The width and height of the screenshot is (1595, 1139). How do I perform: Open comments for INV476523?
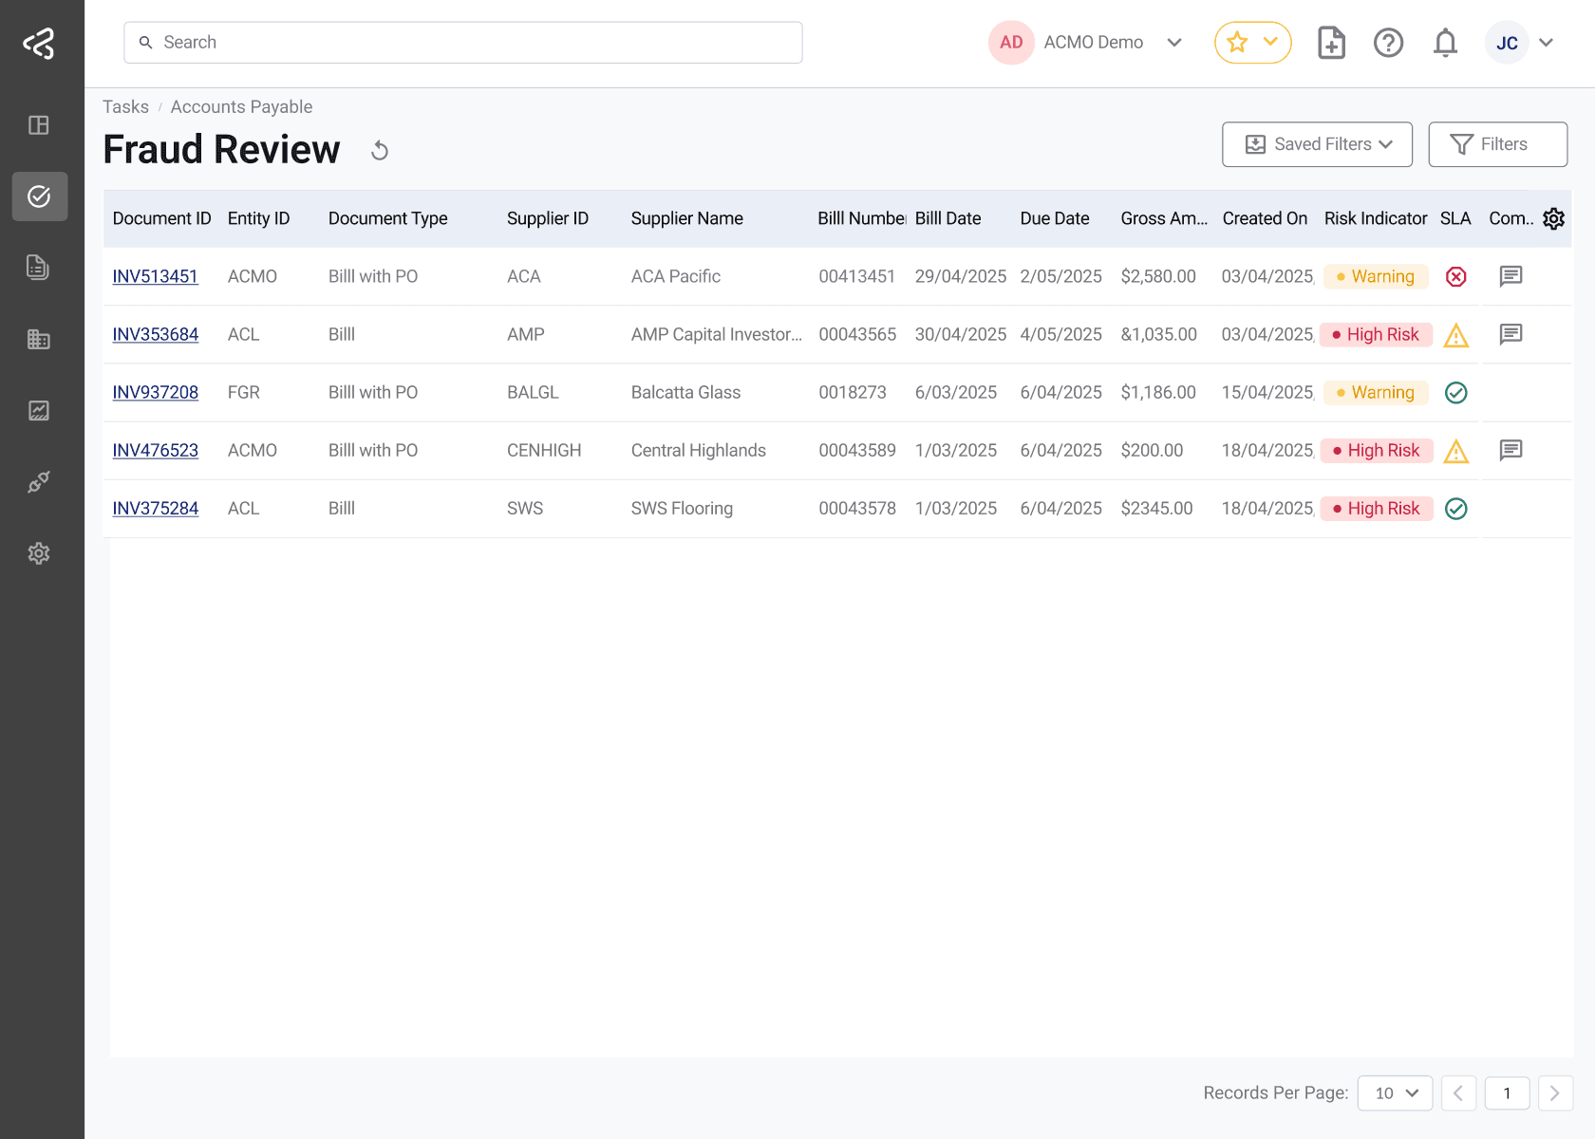pyautogui.click(x=1511, y=450)
